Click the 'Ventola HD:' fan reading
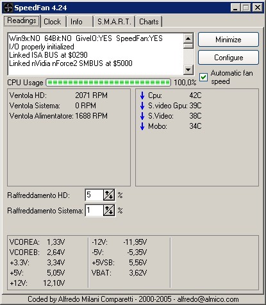Image resolution: width=266 pixels, height=305 pixels. pos(58,95)
